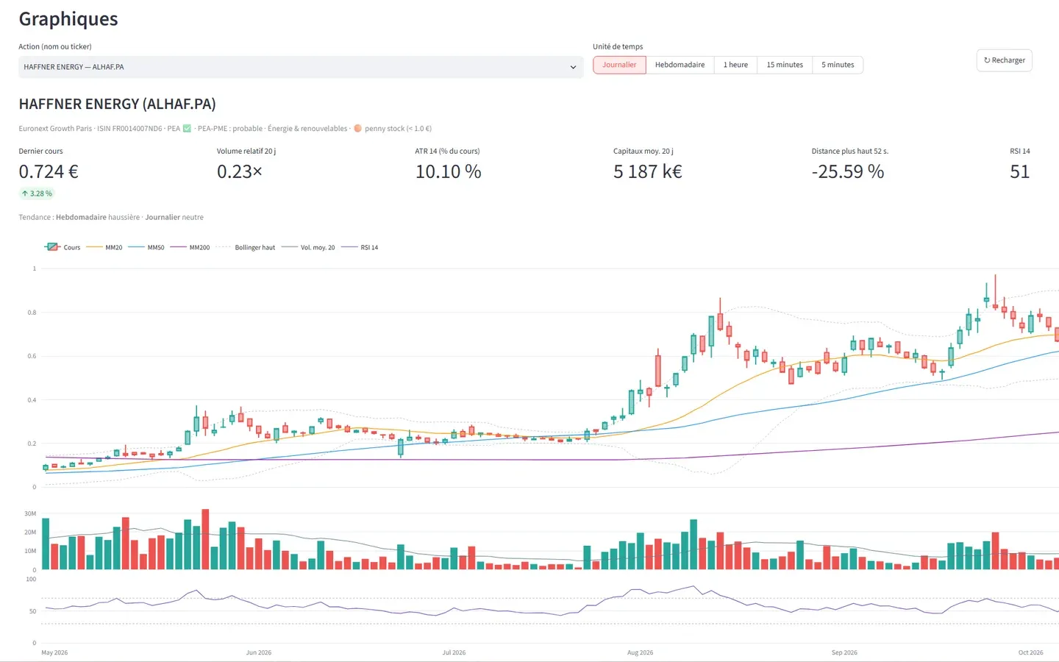The width and height of the screenshot is (1059, 662).
Task: Choose the 1 heure time unit
Action: click(735, 65)
